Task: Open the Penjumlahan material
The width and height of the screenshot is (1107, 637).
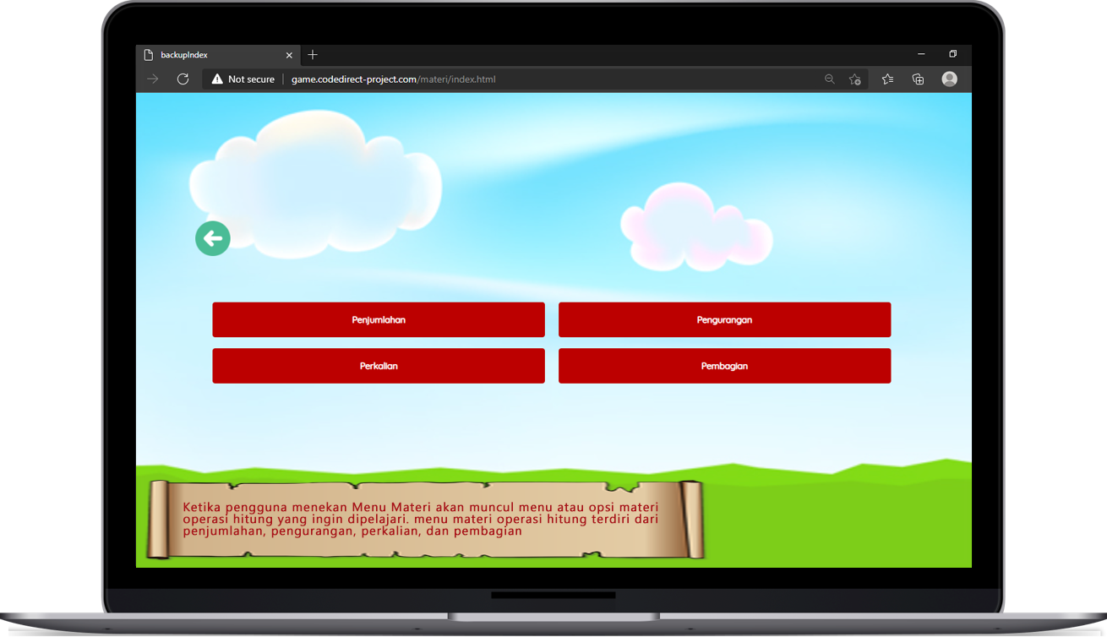Action: click(x=379, y=320)
